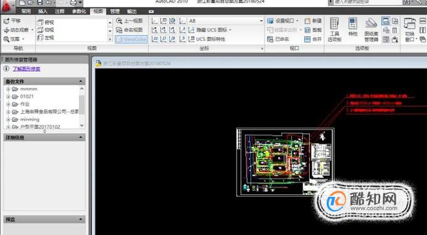
Task: Toggle the ViewCube display button
Action: (131, 39)
